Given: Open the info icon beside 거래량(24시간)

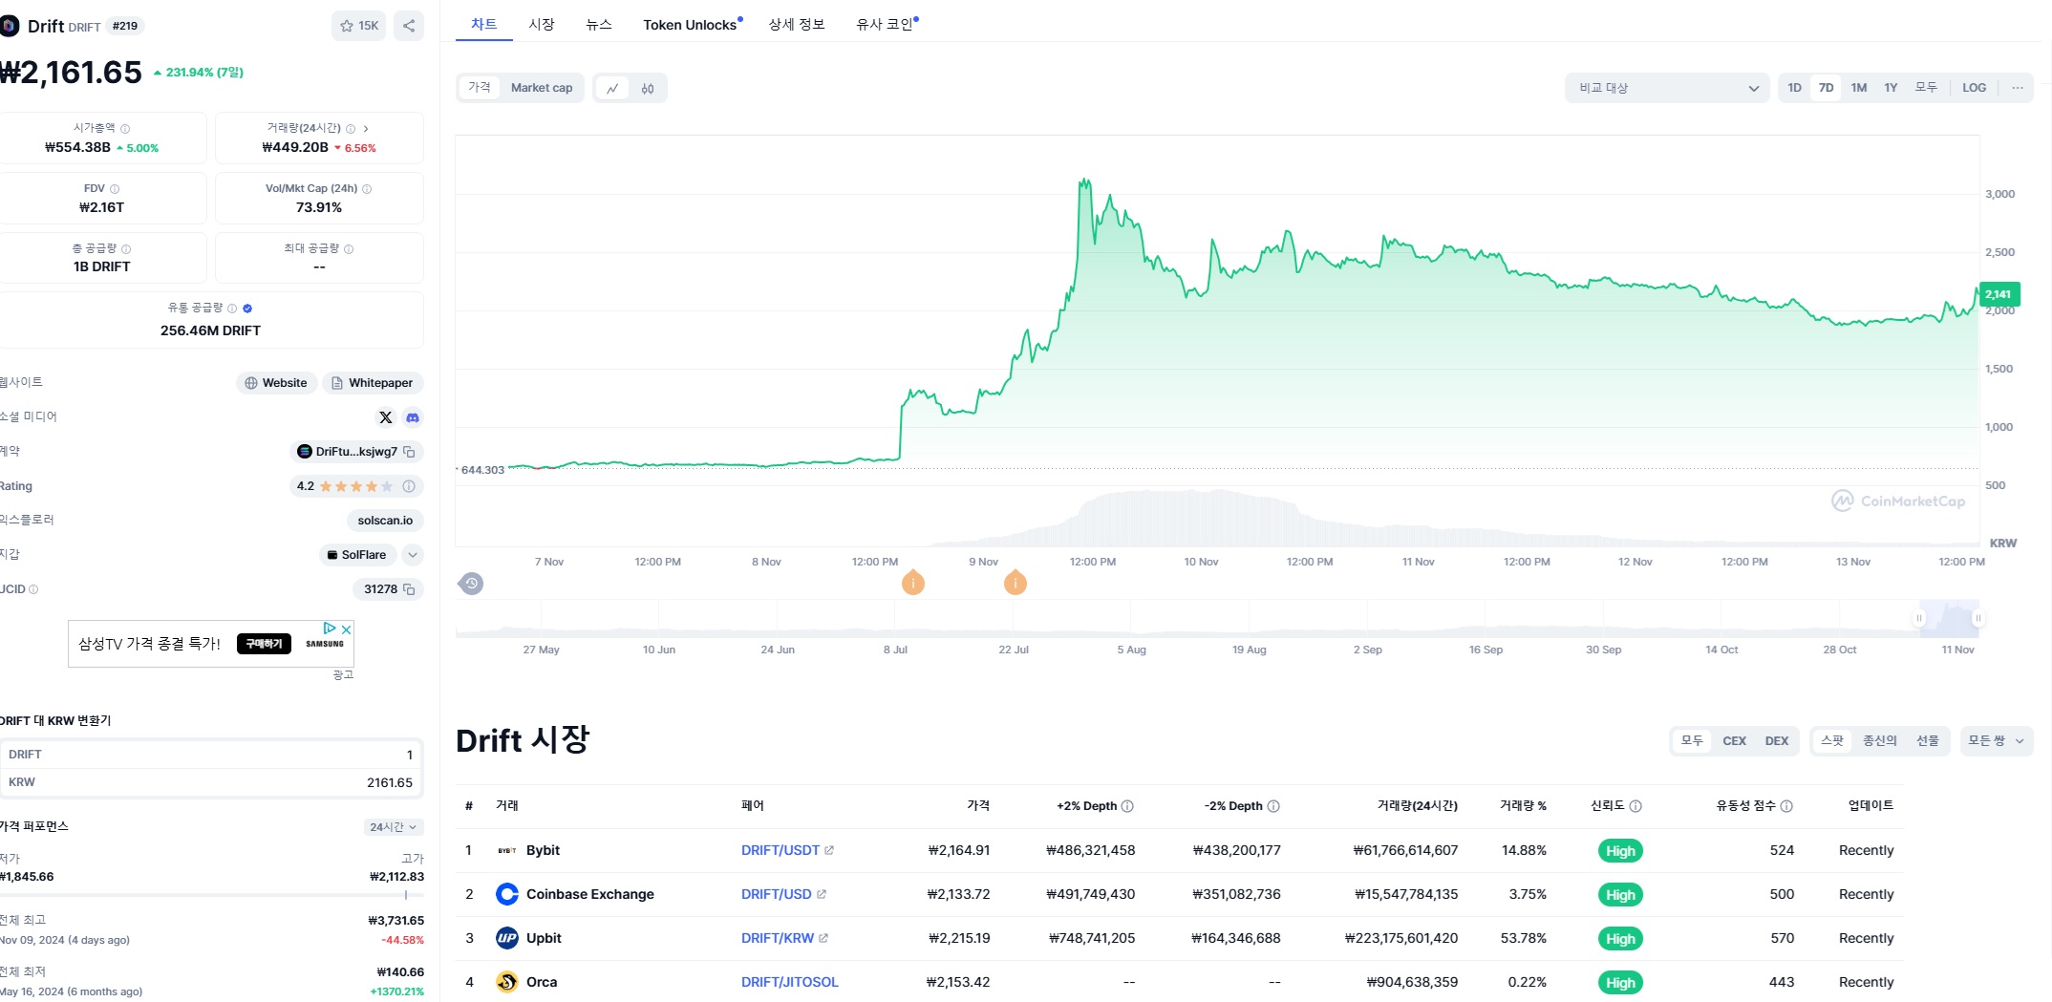Looking at the screenshot, I should pyautogui.click(x=351, y=129).
